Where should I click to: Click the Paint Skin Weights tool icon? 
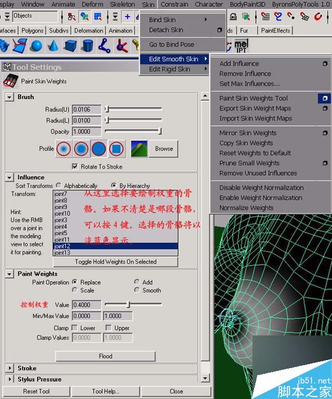coord(10,81)
